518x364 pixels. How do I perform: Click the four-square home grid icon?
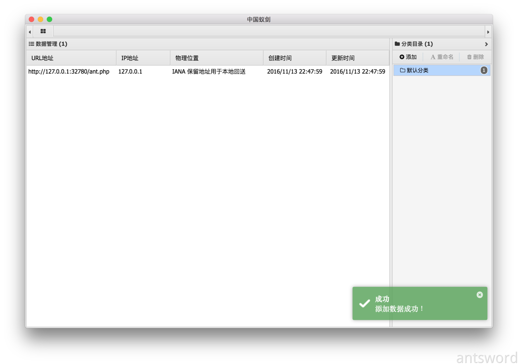click(43, 31)
